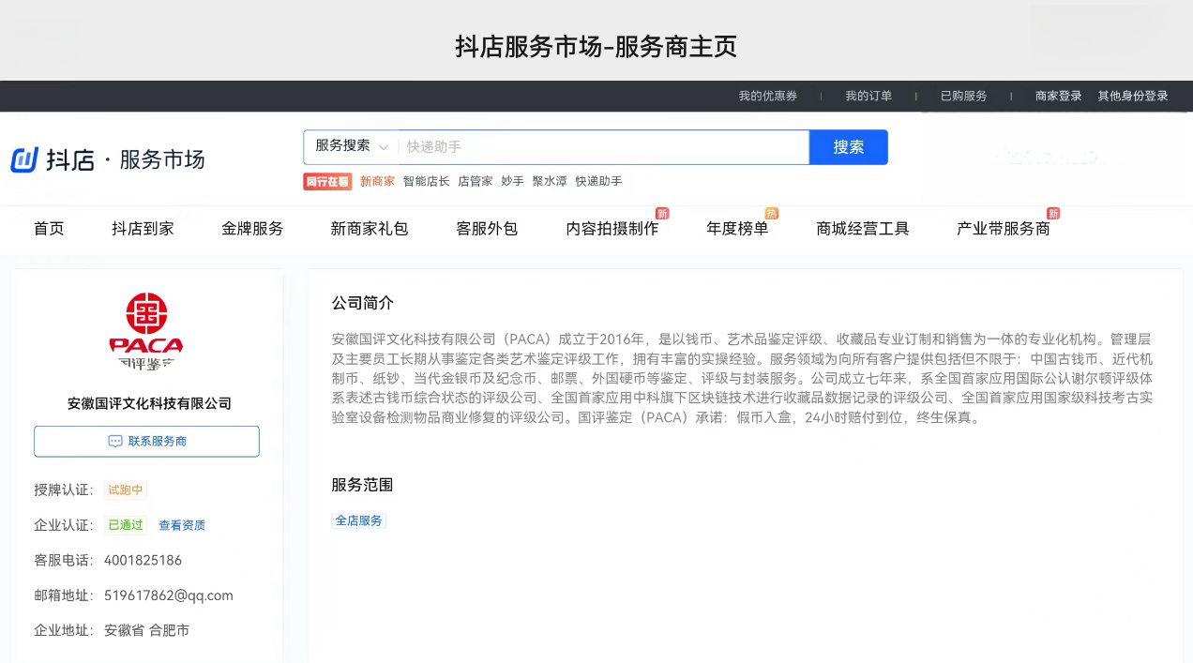This screenshot has width=1193, height=663.
Task: Click the 试跑中 badge
Action: click(x=126, y=490)
